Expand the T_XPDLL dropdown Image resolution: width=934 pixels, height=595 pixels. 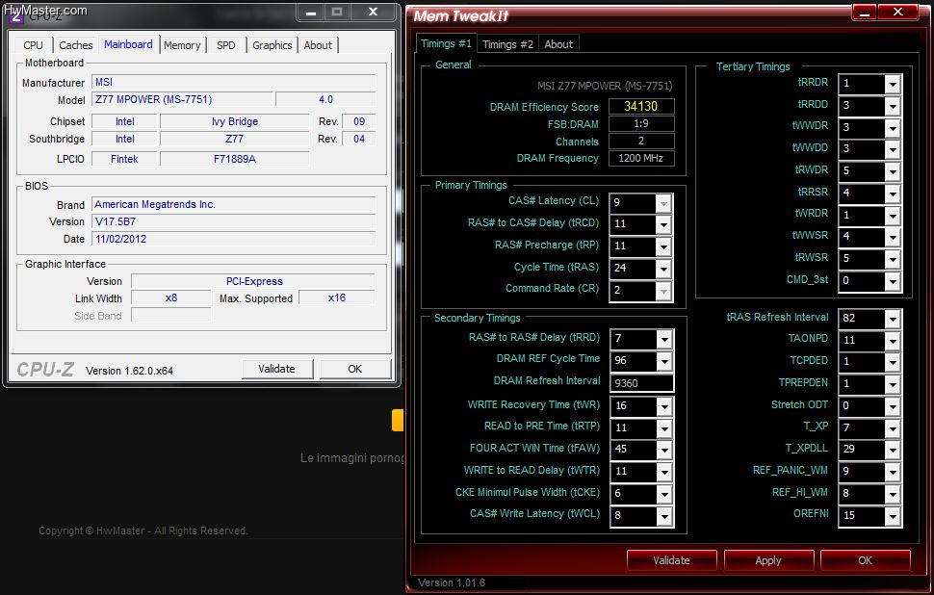(x=893, y=450)
